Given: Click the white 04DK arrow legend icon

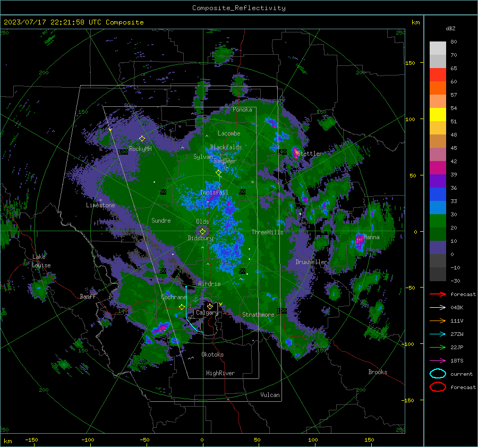Looking at the screenshot, I should coord(438,307).
